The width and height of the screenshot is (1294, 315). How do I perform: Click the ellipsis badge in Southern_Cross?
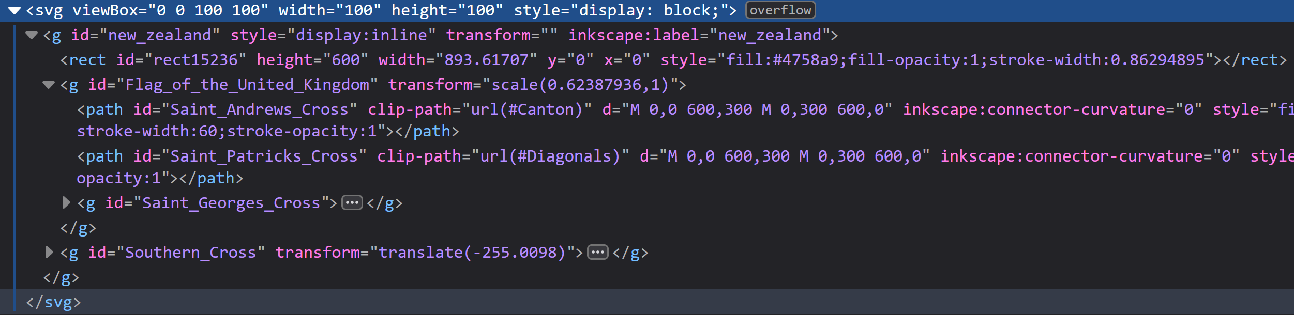pos(598,252)
